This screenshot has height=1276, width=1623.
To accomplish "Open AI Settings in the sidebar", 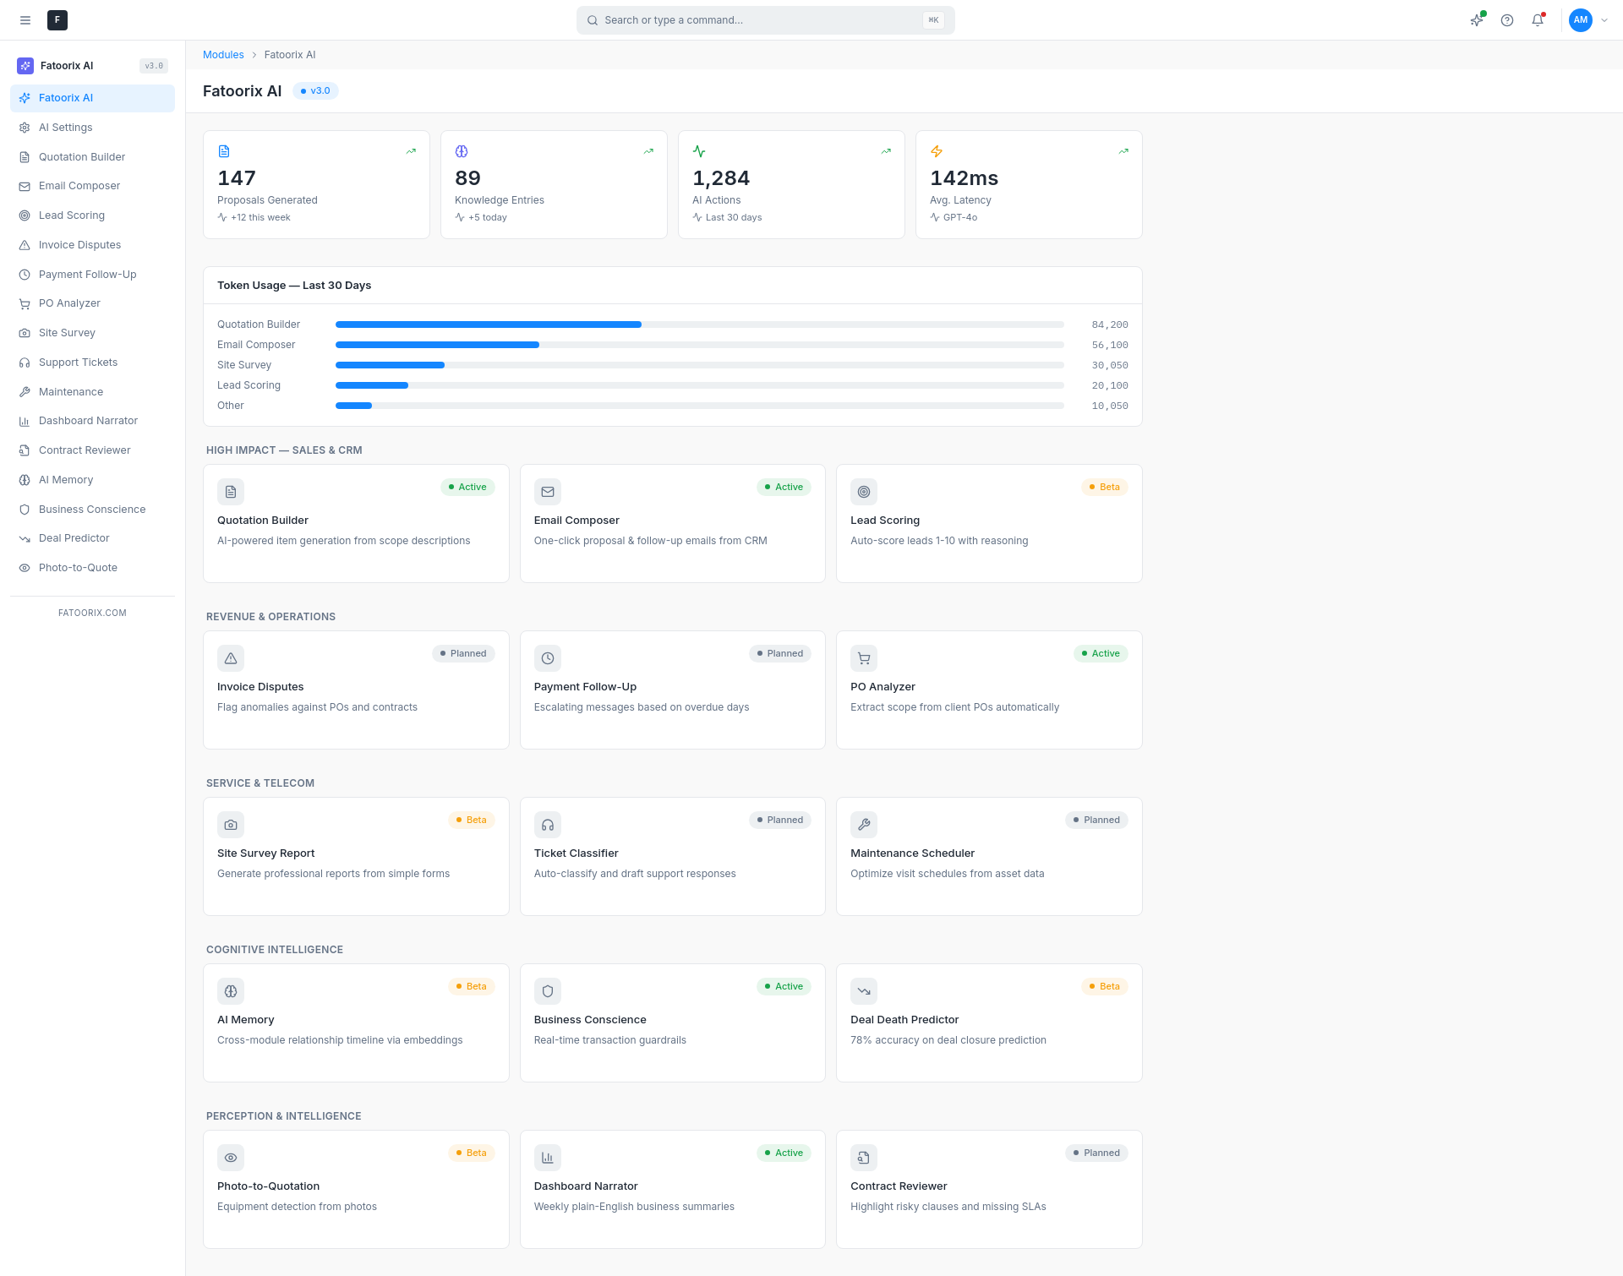I will click(93, 128).
